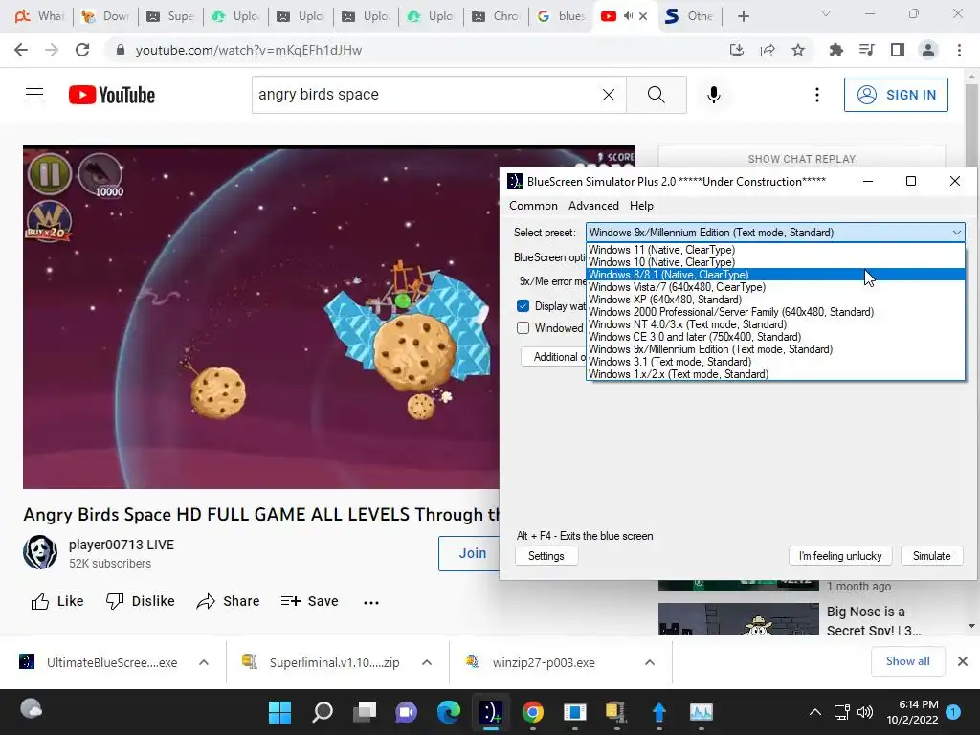Open Chrome profile avatar
The image size is (980, 735).
[x=928, y=50]
